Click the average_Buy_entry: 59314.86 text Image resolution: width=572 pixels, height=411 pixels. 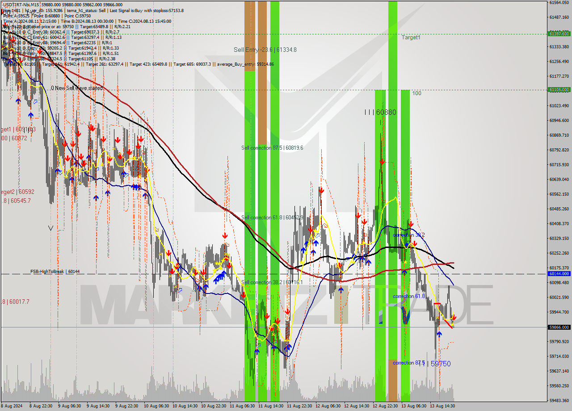tap(246, 64)
